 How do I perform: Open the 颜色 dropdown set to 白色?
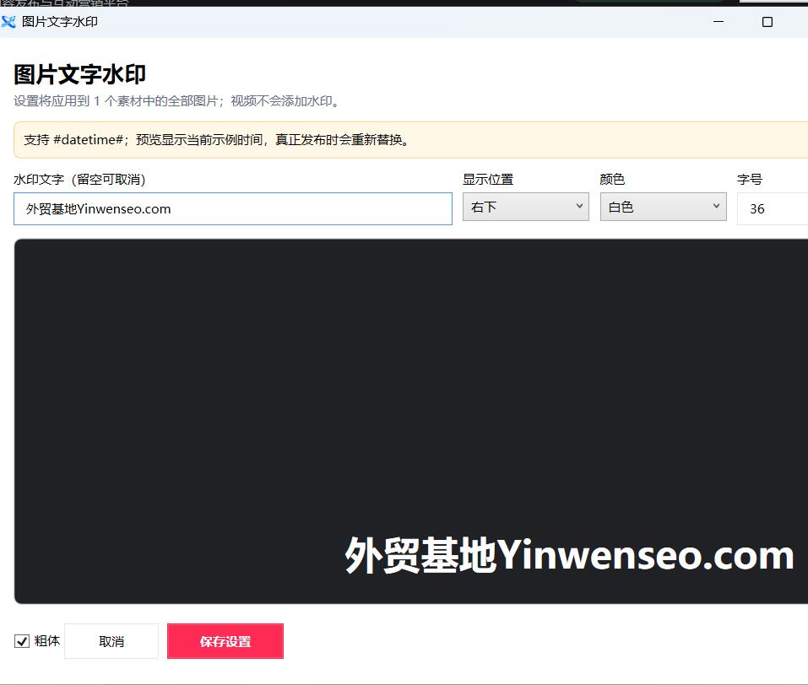663,207
